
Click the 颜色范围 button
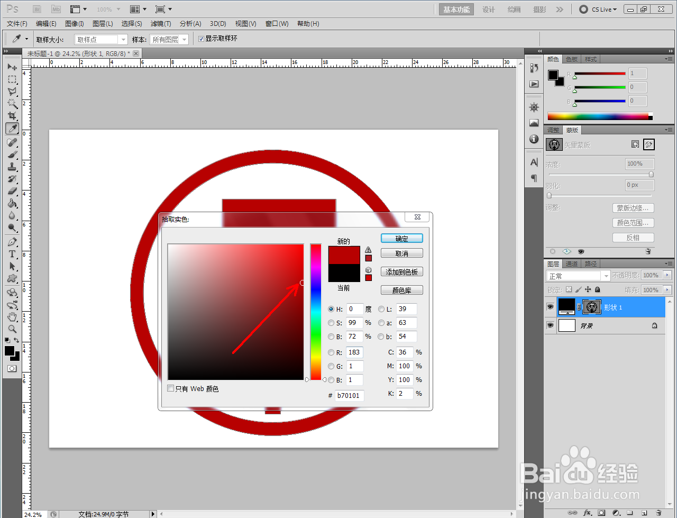point(633,223)
